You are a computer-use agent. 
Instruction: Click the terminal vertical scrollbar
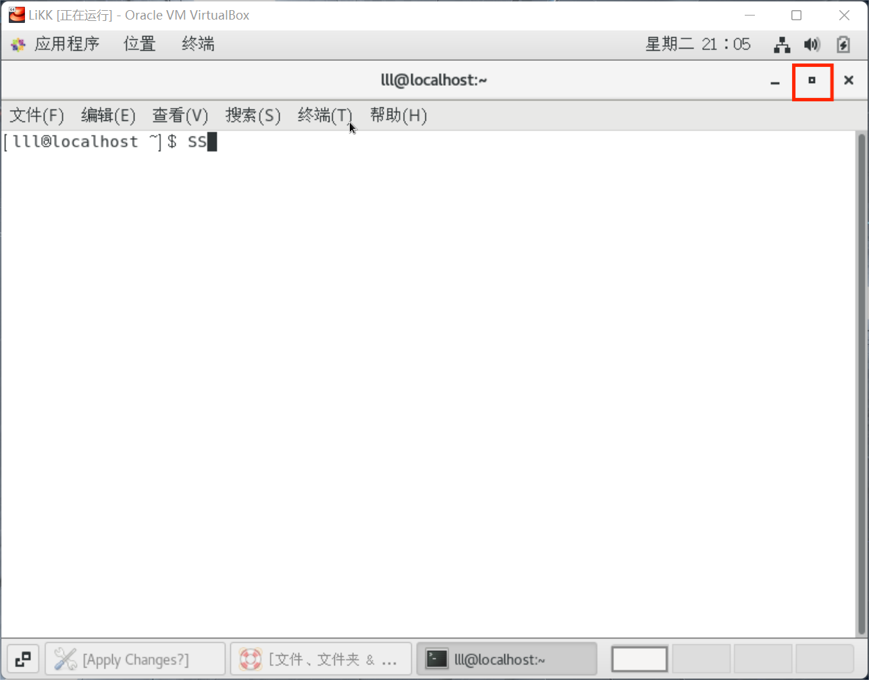click(861, 384)
